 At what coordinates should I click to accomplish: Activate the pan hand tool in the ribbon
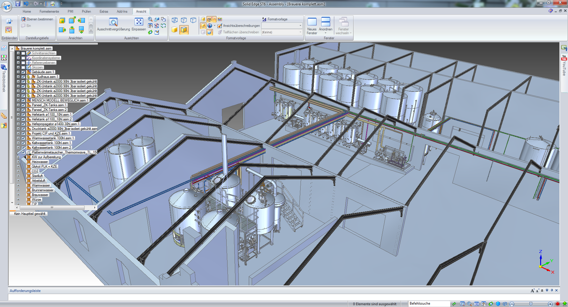click(x=150, y=26)
